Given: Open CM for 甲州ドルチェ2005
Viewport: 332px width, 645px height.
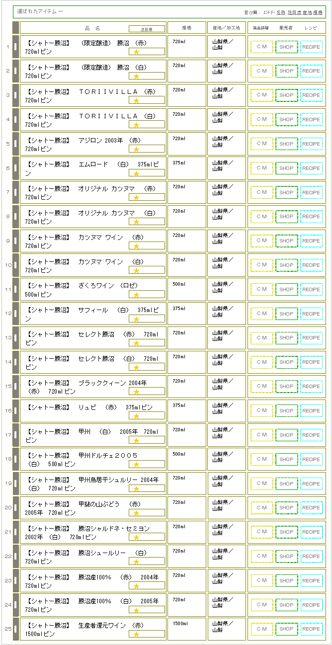Looking at the screenshot, I should click(x=262, y=459).
